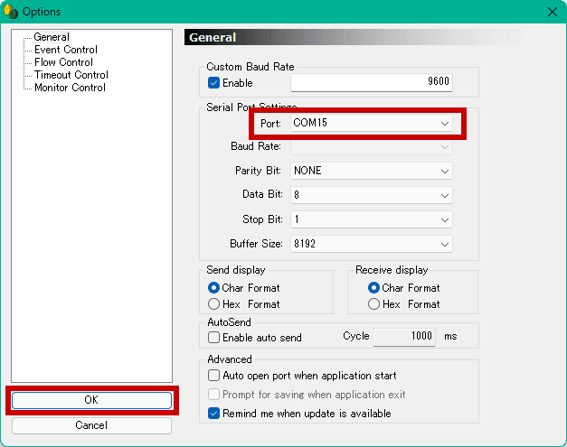
Task: Close the Options dialog window
Action: point(552,11)
